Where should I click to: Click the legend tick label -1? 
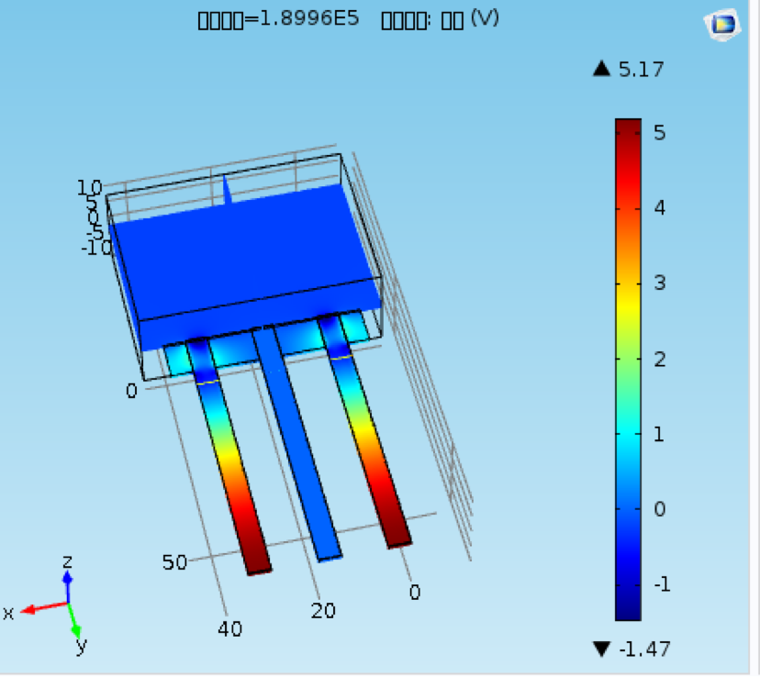click(662, 584)
